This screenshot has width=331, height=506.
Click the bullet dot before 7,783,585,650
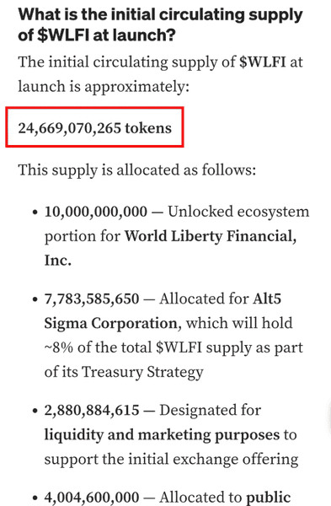tap(35, 299)
